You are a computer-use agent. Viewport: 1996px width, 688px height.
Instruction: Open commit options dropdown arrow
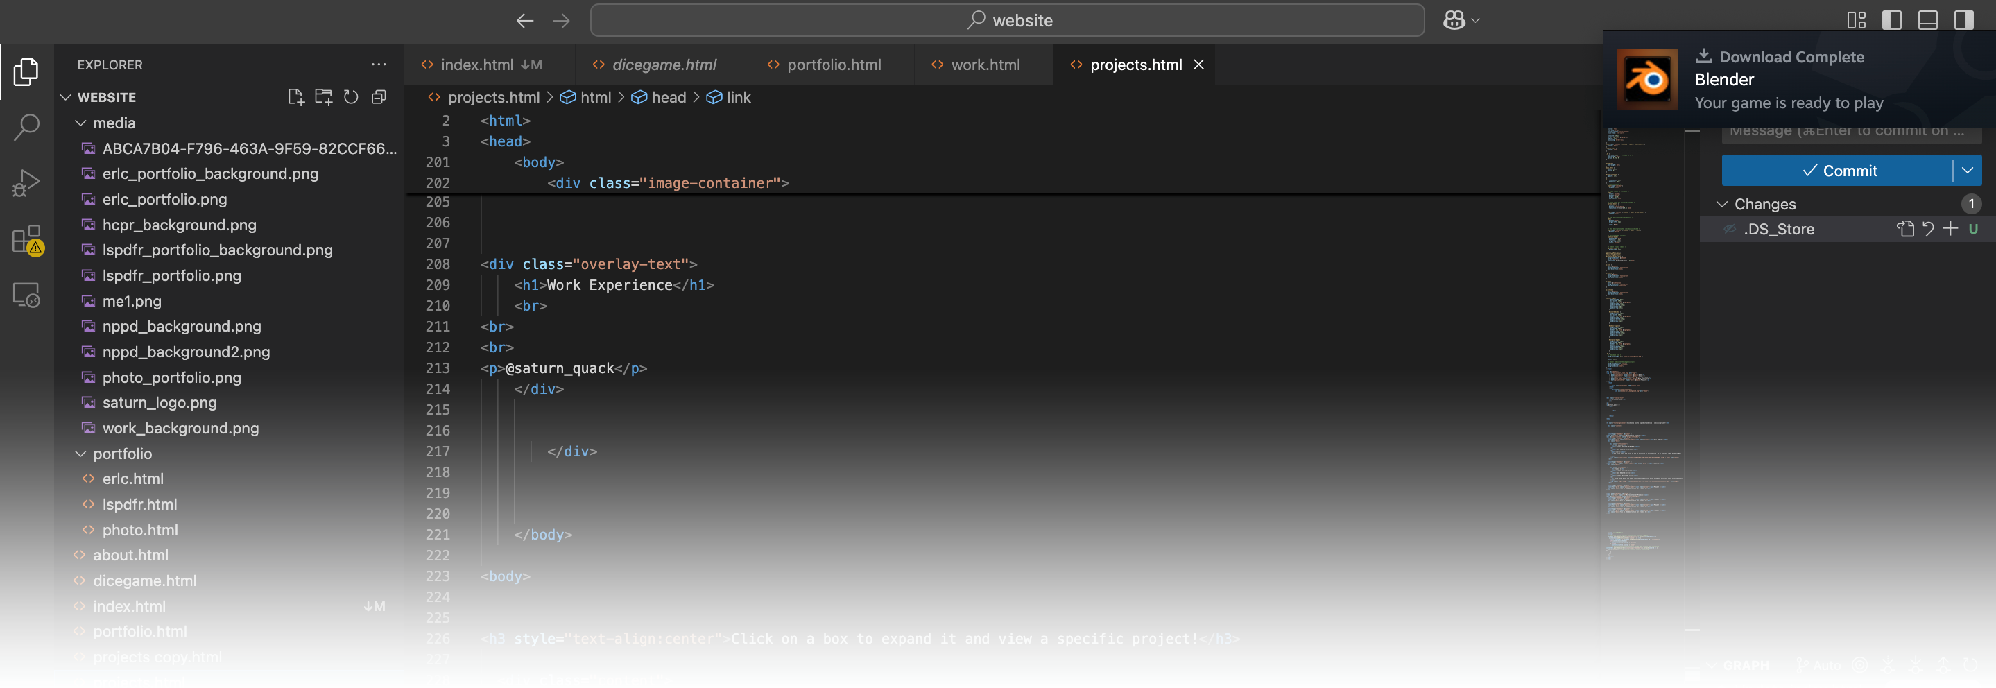pos(1968,171)
